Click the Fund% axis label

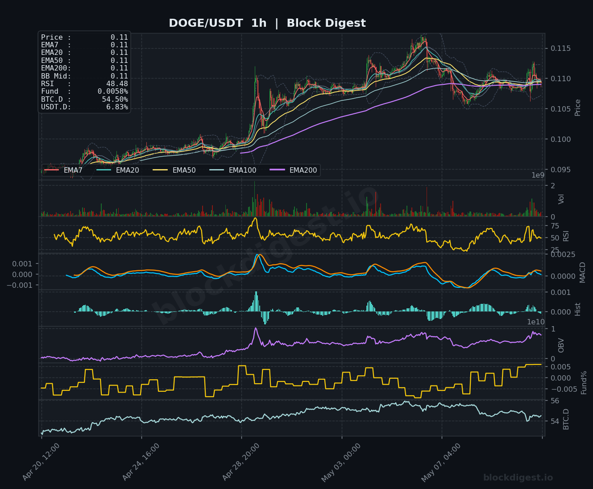coord(584,382)
